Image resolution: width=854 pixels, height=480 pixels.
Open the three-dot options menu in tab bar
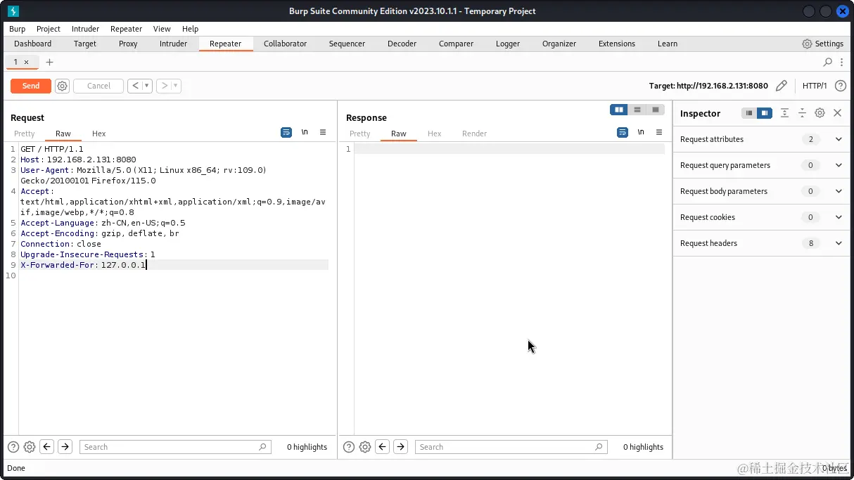(842, 62)
